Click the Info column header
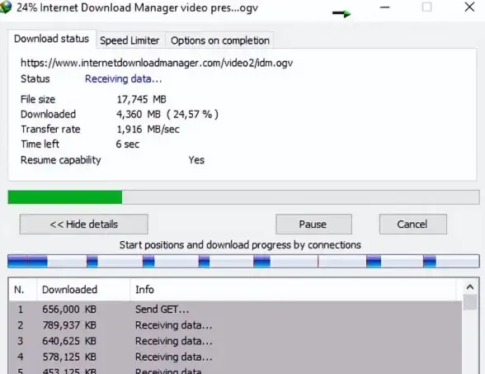The height and width of the screenshot is (374, 485). tap(293, 290)
